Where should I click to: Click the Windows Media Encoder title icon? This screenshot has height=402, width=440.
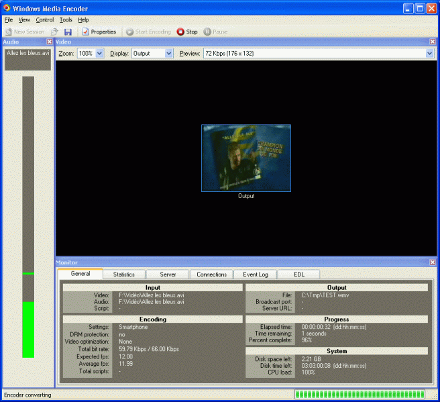coord(7,8)
